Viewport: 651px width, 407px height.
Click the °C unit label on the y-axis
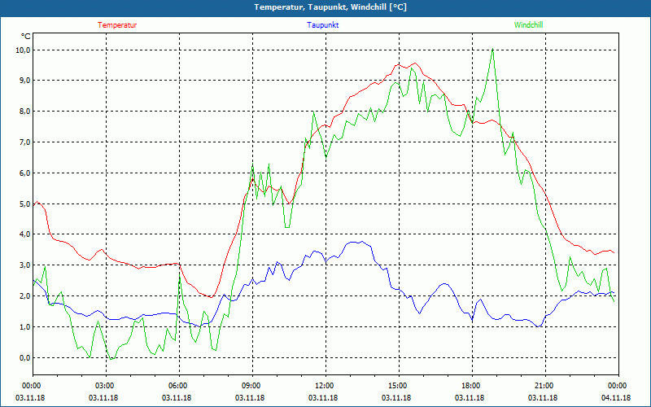pyautogui.click(x=25, y=37)
